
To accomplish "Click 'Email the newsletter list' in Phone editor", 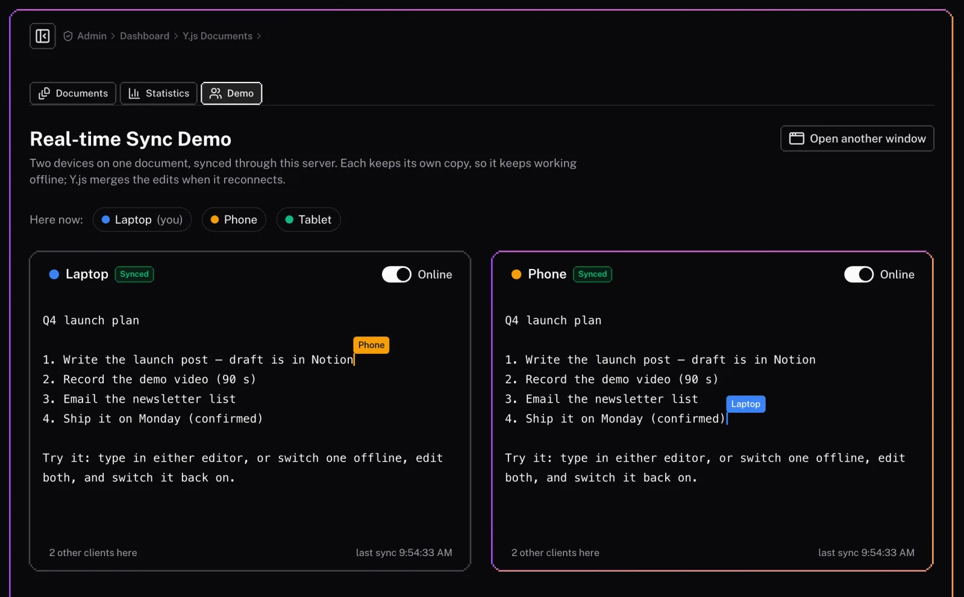I will tap(601, 399).
